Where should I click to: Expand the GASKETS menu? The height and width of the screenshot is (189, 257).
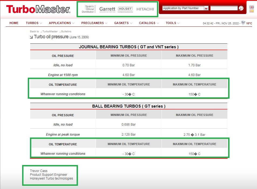click(123, 23)
